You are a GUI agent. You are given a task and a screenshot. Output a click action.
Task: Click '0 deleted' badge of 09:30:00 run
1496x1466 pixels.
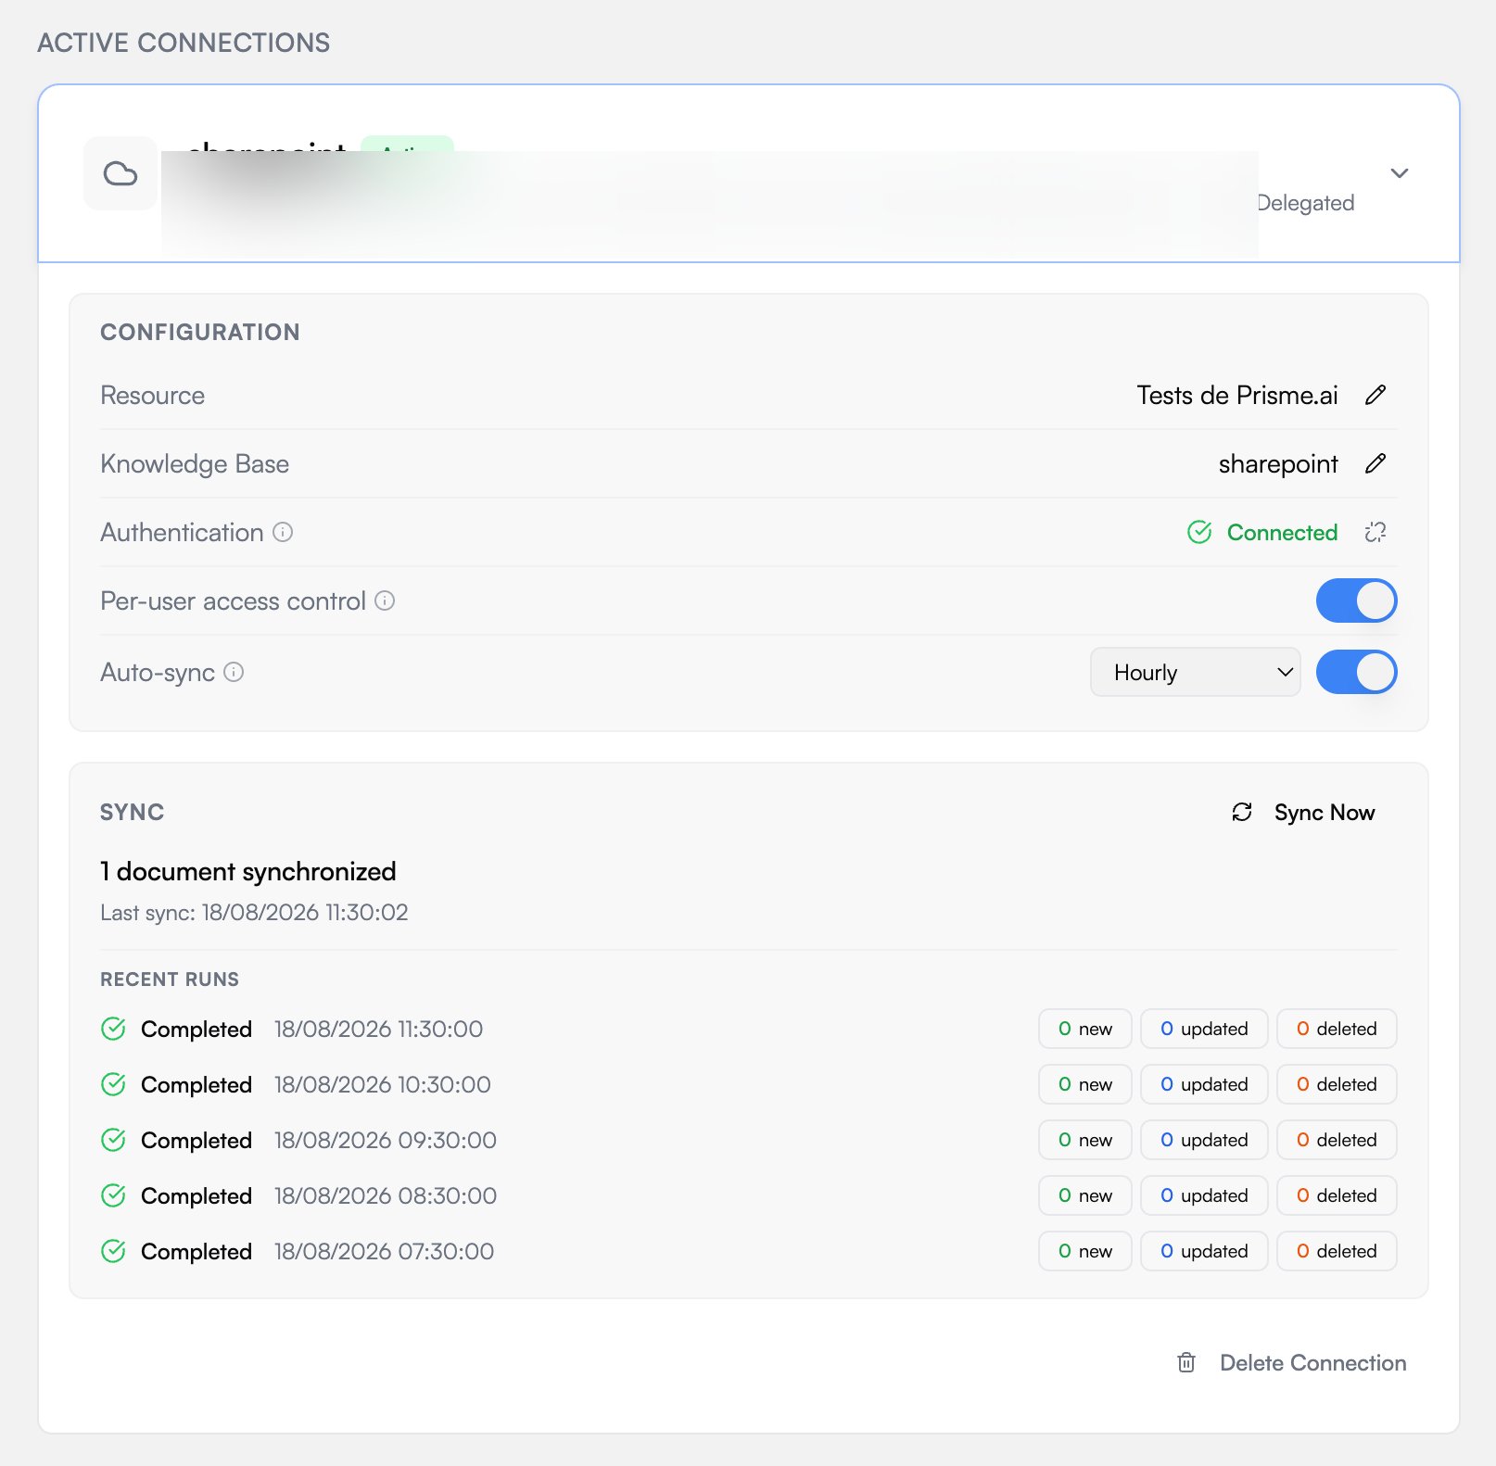(1337, 1140)
